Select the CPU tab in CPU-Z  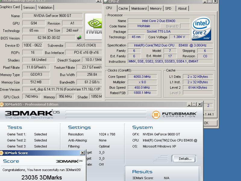pyautogui.click(x=109, y=8)
